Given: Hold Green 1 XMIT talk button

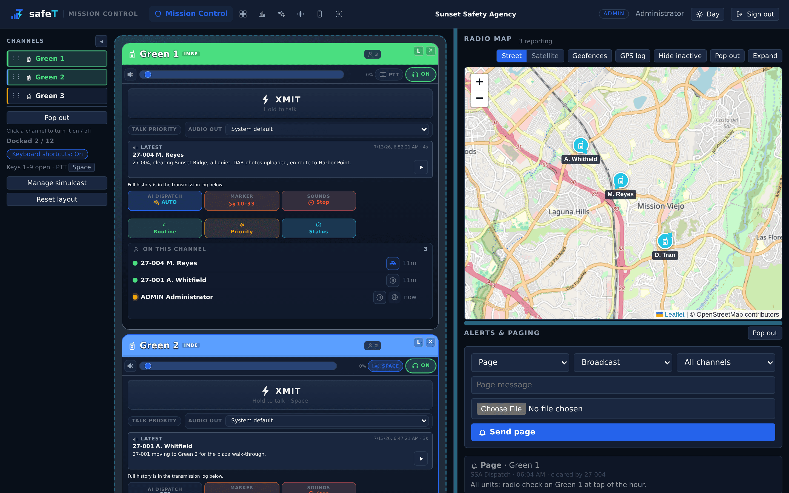Looking at the screenshot, I should point(280,103).
